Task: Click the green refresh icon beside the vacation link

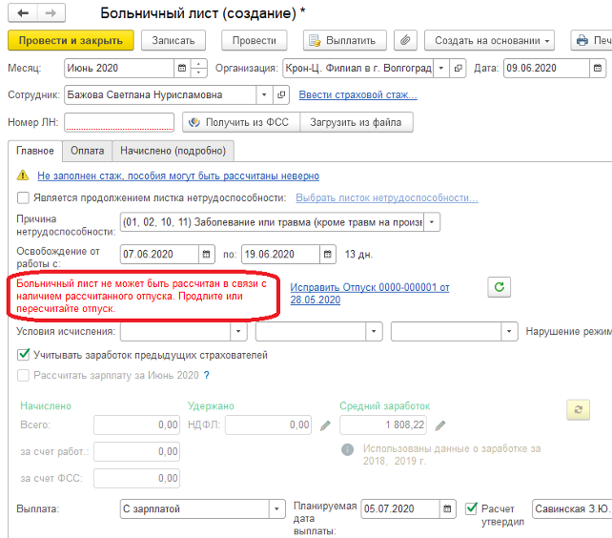Action: tap(500, 287)
